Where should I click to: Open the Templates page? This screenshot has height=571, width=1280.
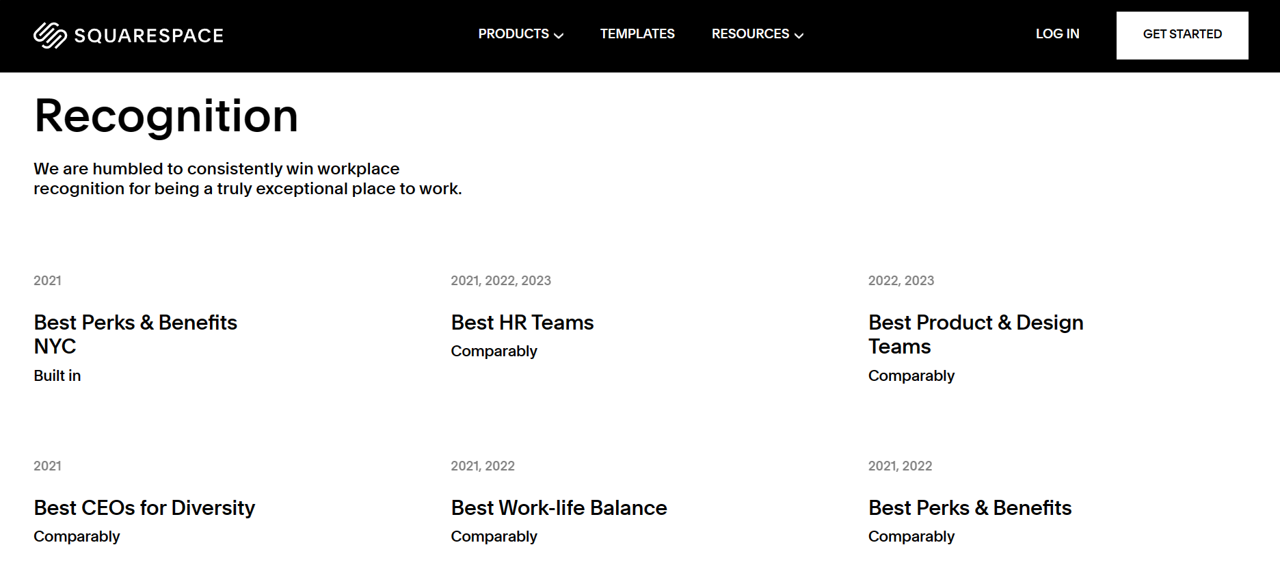click(637, 34)
